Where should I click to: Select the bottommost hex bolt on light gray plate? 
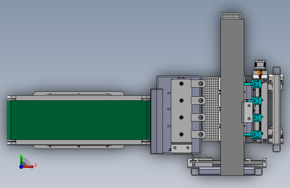click(x=181, y=134)
